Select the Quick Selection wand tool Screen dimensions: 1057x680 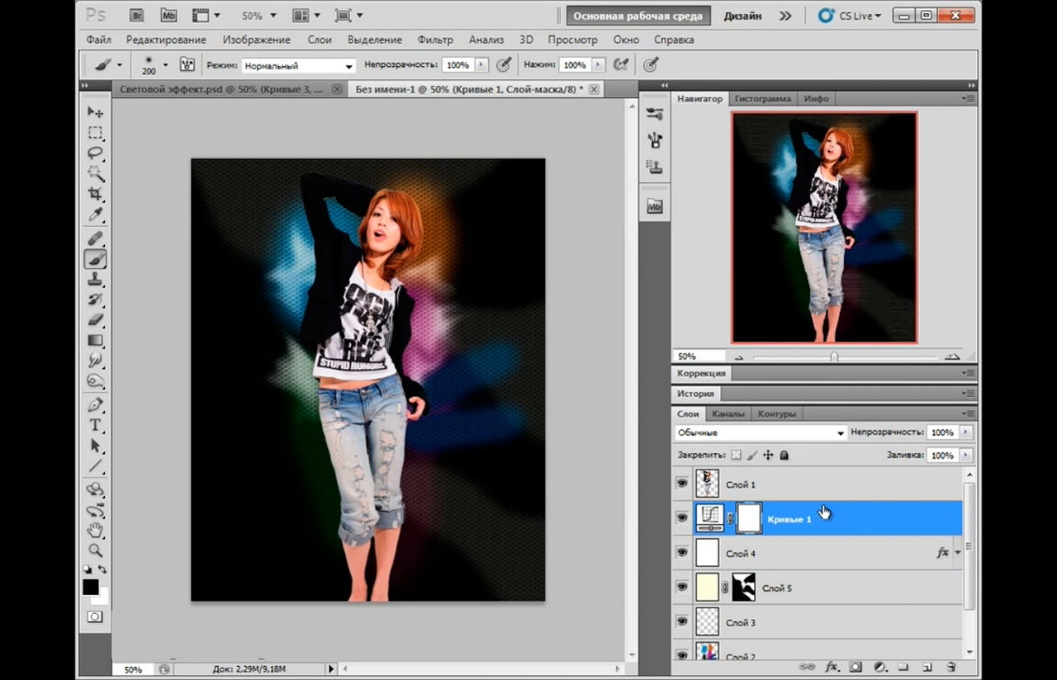coord(96,174)
